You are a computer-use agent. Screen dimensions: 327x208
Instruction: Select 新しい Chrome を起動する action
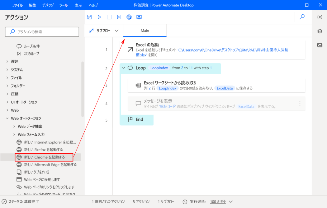pyautogui.click(x=44, y=157)
